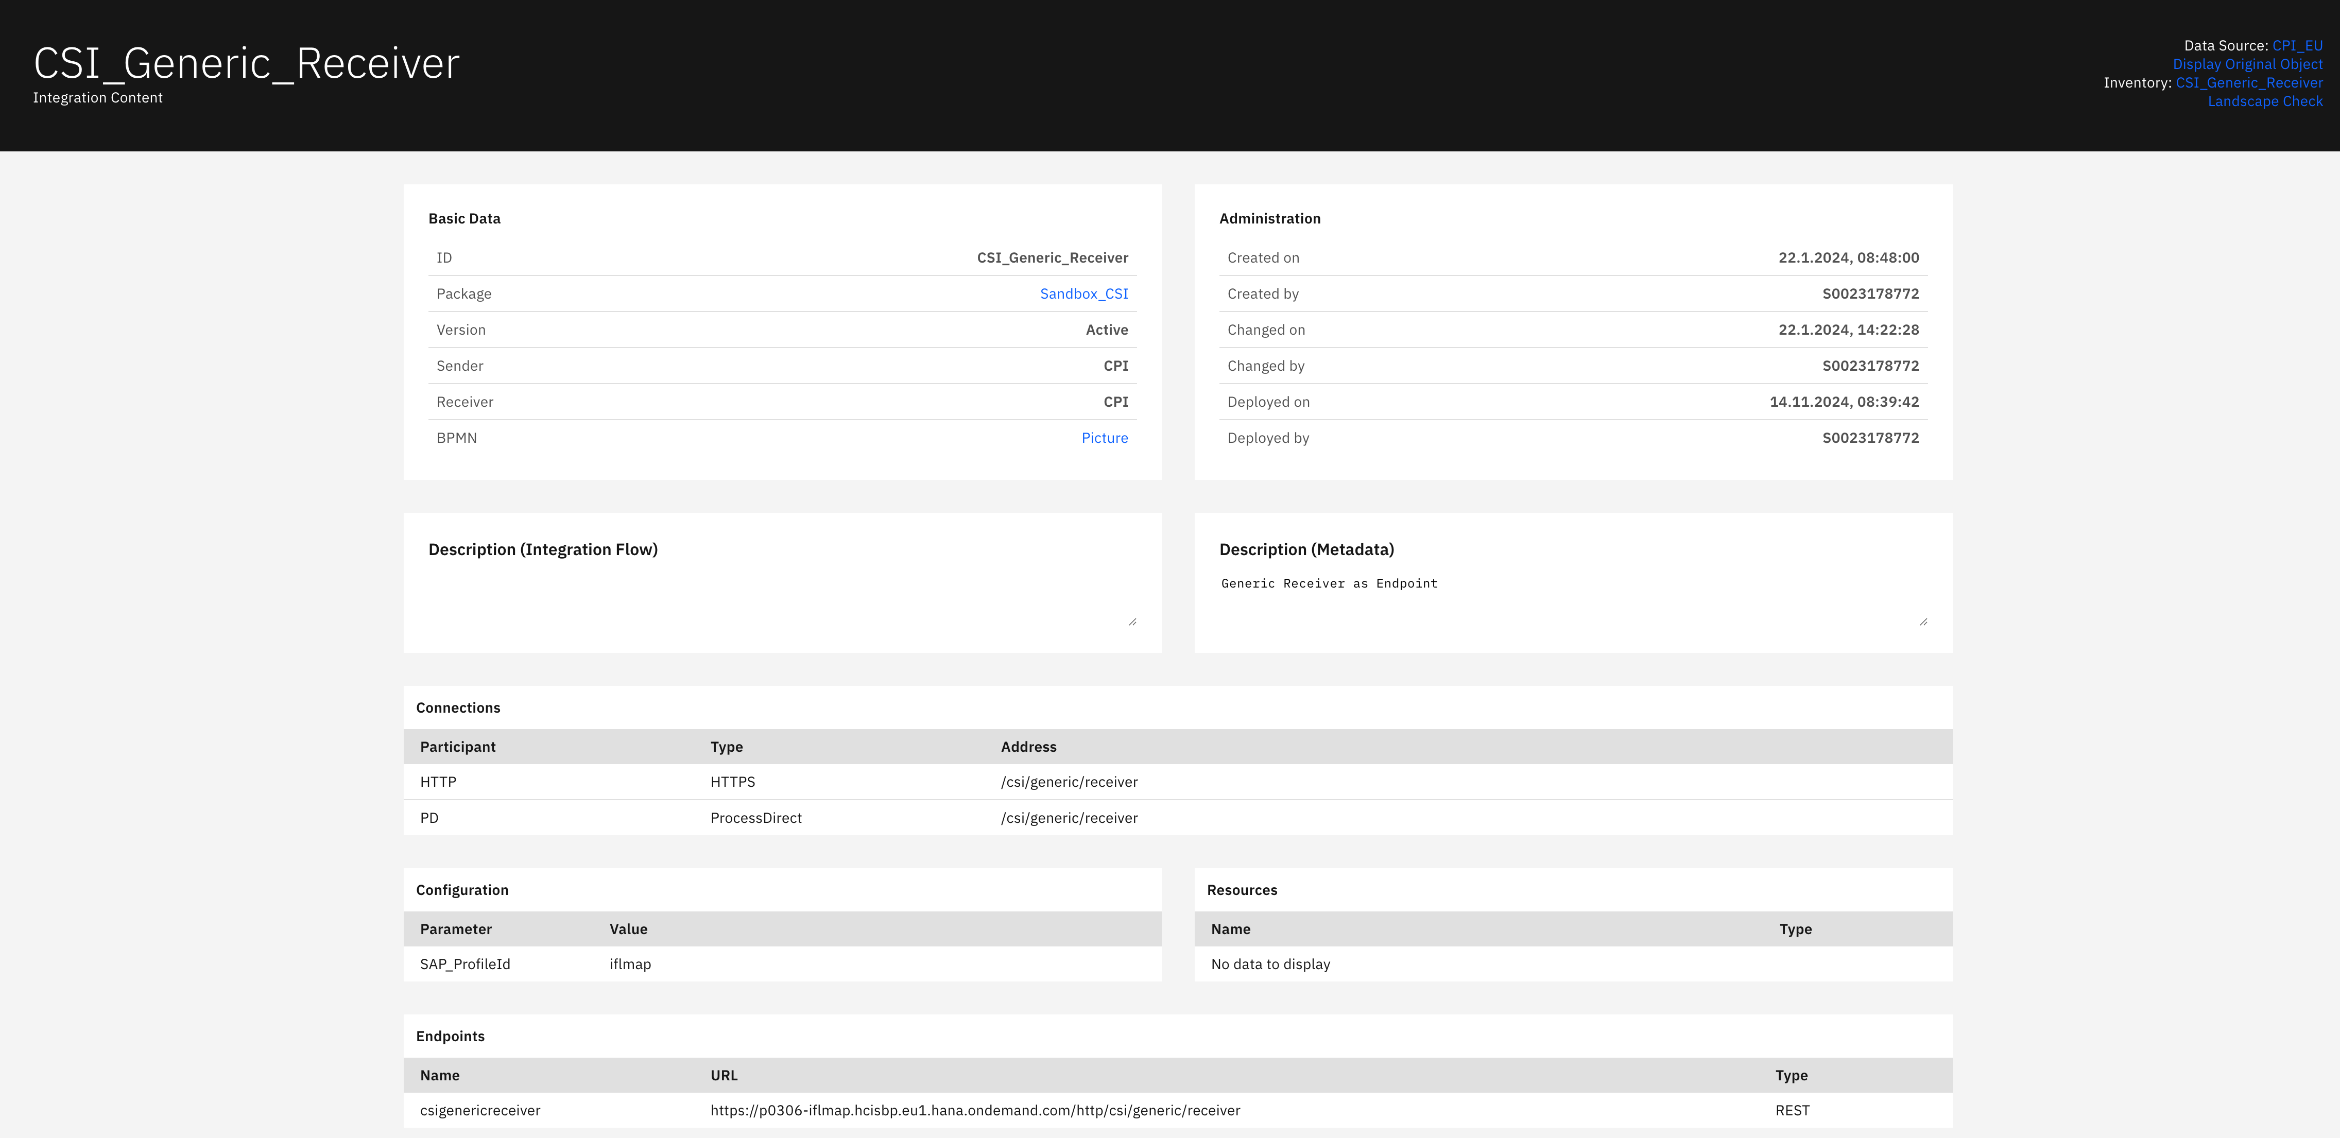The width and height of the screenshot is (2340, 1138).
Task: Click the Participant column header in Connections
Action: coord(458,747)
